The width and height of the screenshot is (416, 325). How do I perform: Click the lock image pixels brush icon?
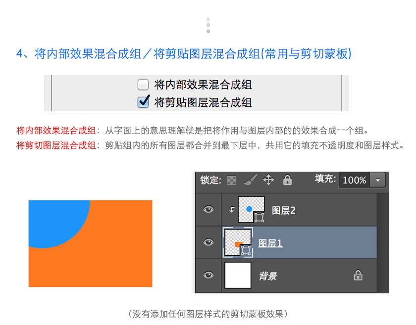coord(251,180)
